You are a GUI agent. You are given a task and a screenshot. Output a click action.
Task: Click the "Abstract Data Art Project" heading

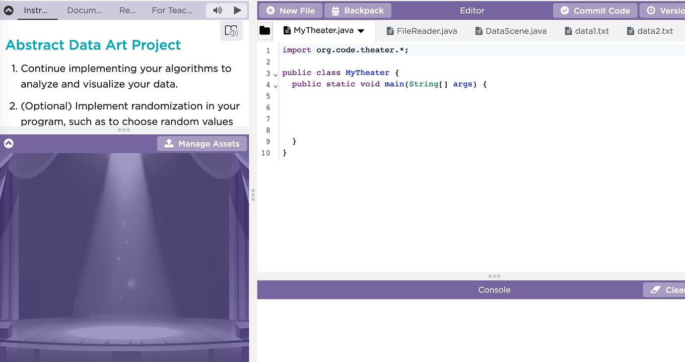click(93, 45)
